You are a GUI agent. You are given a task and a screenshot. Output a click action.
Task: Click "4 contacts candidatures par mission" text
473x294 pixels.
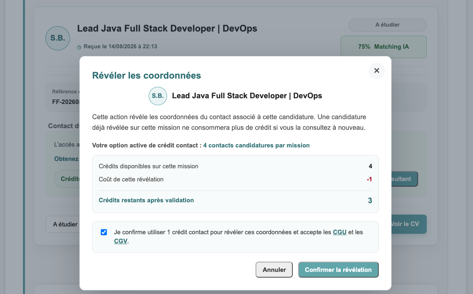point(256,145)
